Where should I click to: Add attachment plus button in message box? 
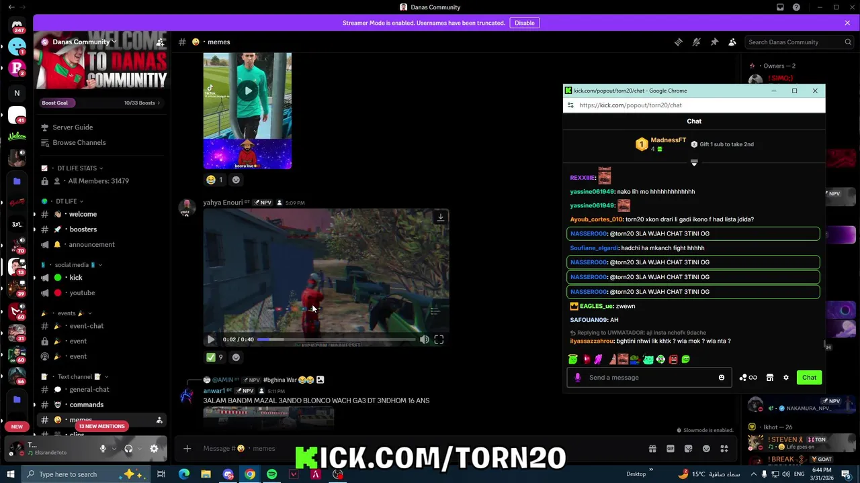[x=187, y=449]
